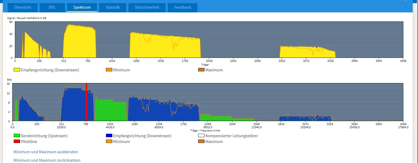Open the Statistik tab
The image size is (418, 163).
tap(113, 7)
